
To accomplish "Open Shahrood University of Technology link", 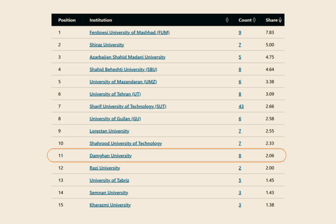I will pyautogui.click(x=126, y=143).
